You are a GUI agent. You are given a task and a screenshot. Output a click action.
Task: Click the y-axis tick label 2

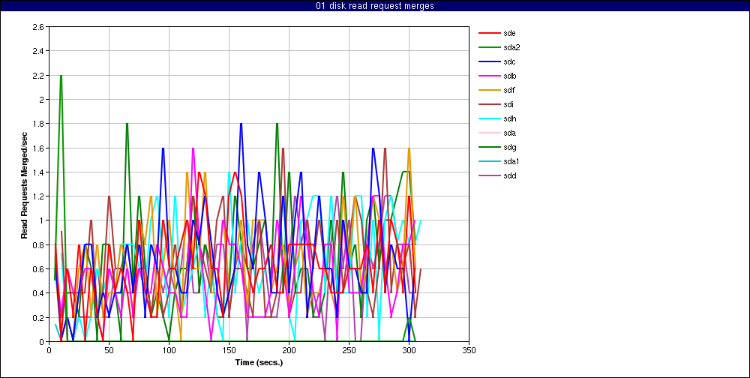pyautogui.click(x=42, y=100)
